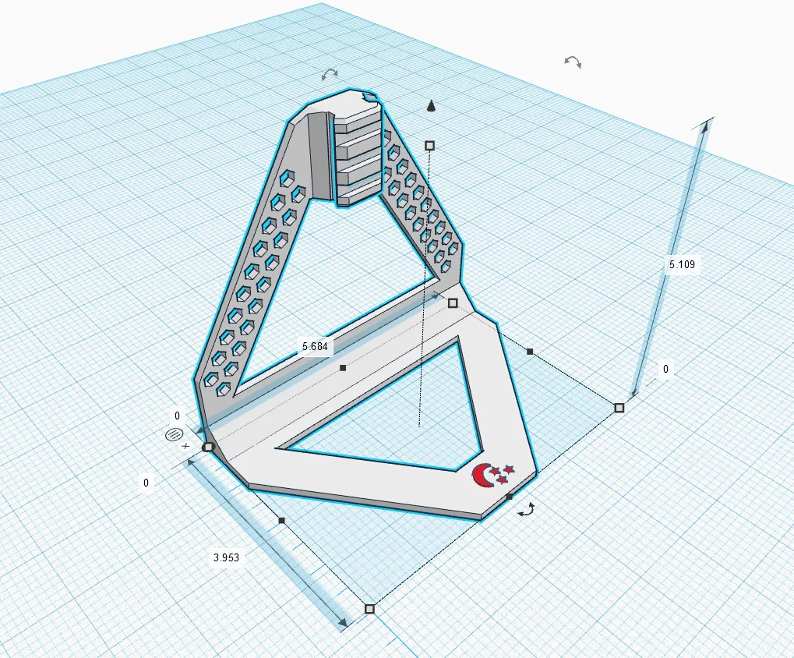This screenshot has width=794, height=658.
Task: Click the 0 offset below the 5.109 arrow
Action: pyautogui.click(x=666, y=370)
